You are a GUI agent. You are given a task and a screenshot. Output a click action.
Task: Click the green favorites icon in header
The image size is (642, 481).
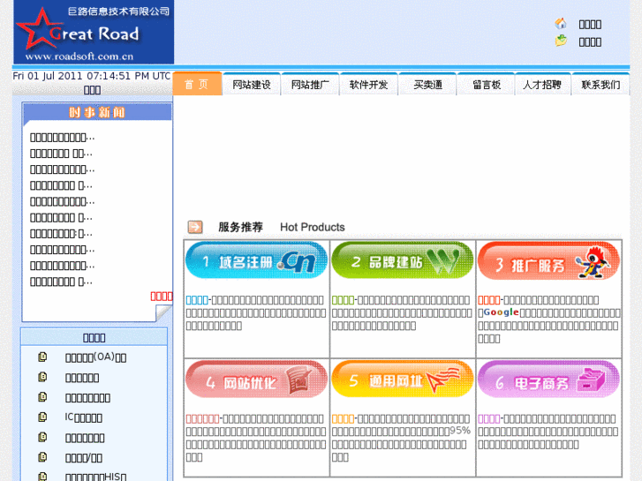(x=561, y=41)
